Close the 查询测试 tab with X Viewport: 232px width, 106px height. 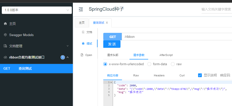tap(107, 23)
